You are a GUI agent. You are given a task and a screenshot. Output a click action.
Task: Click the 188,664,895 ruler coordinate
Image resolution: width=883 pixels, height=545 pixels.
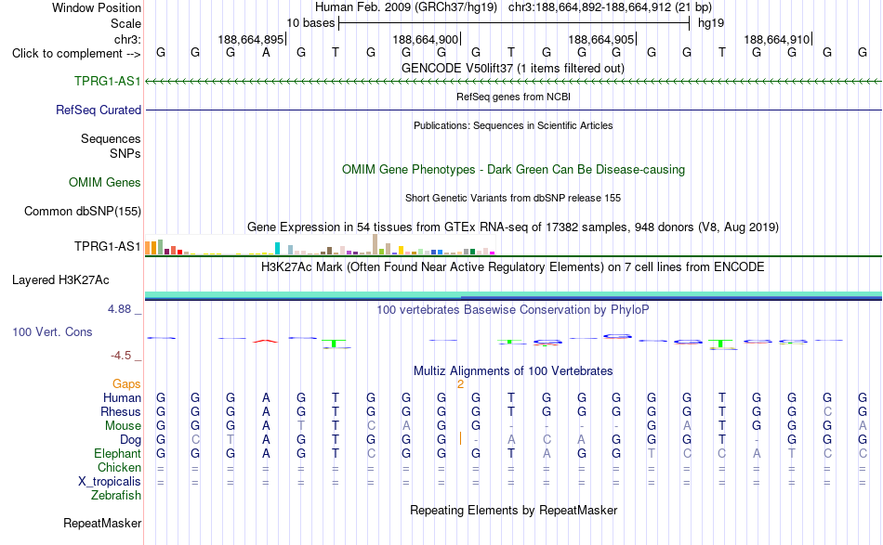[251, 39]
